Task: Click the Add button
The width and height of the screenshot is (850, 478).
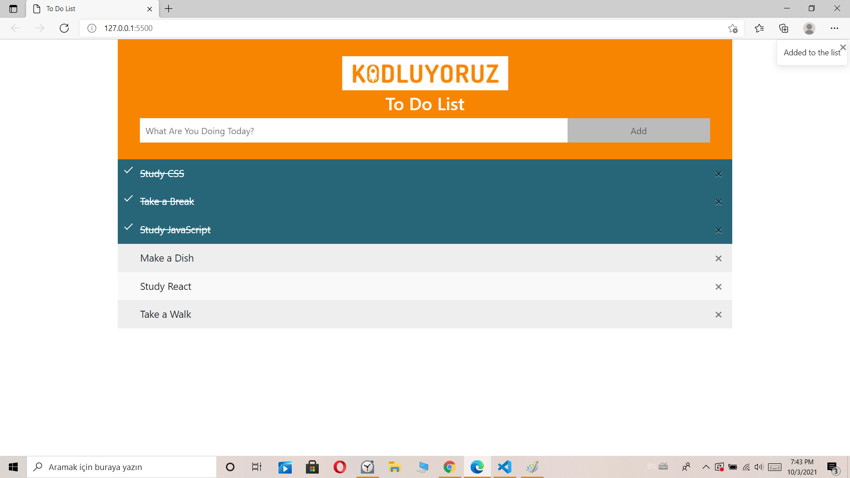Action: 638,131
